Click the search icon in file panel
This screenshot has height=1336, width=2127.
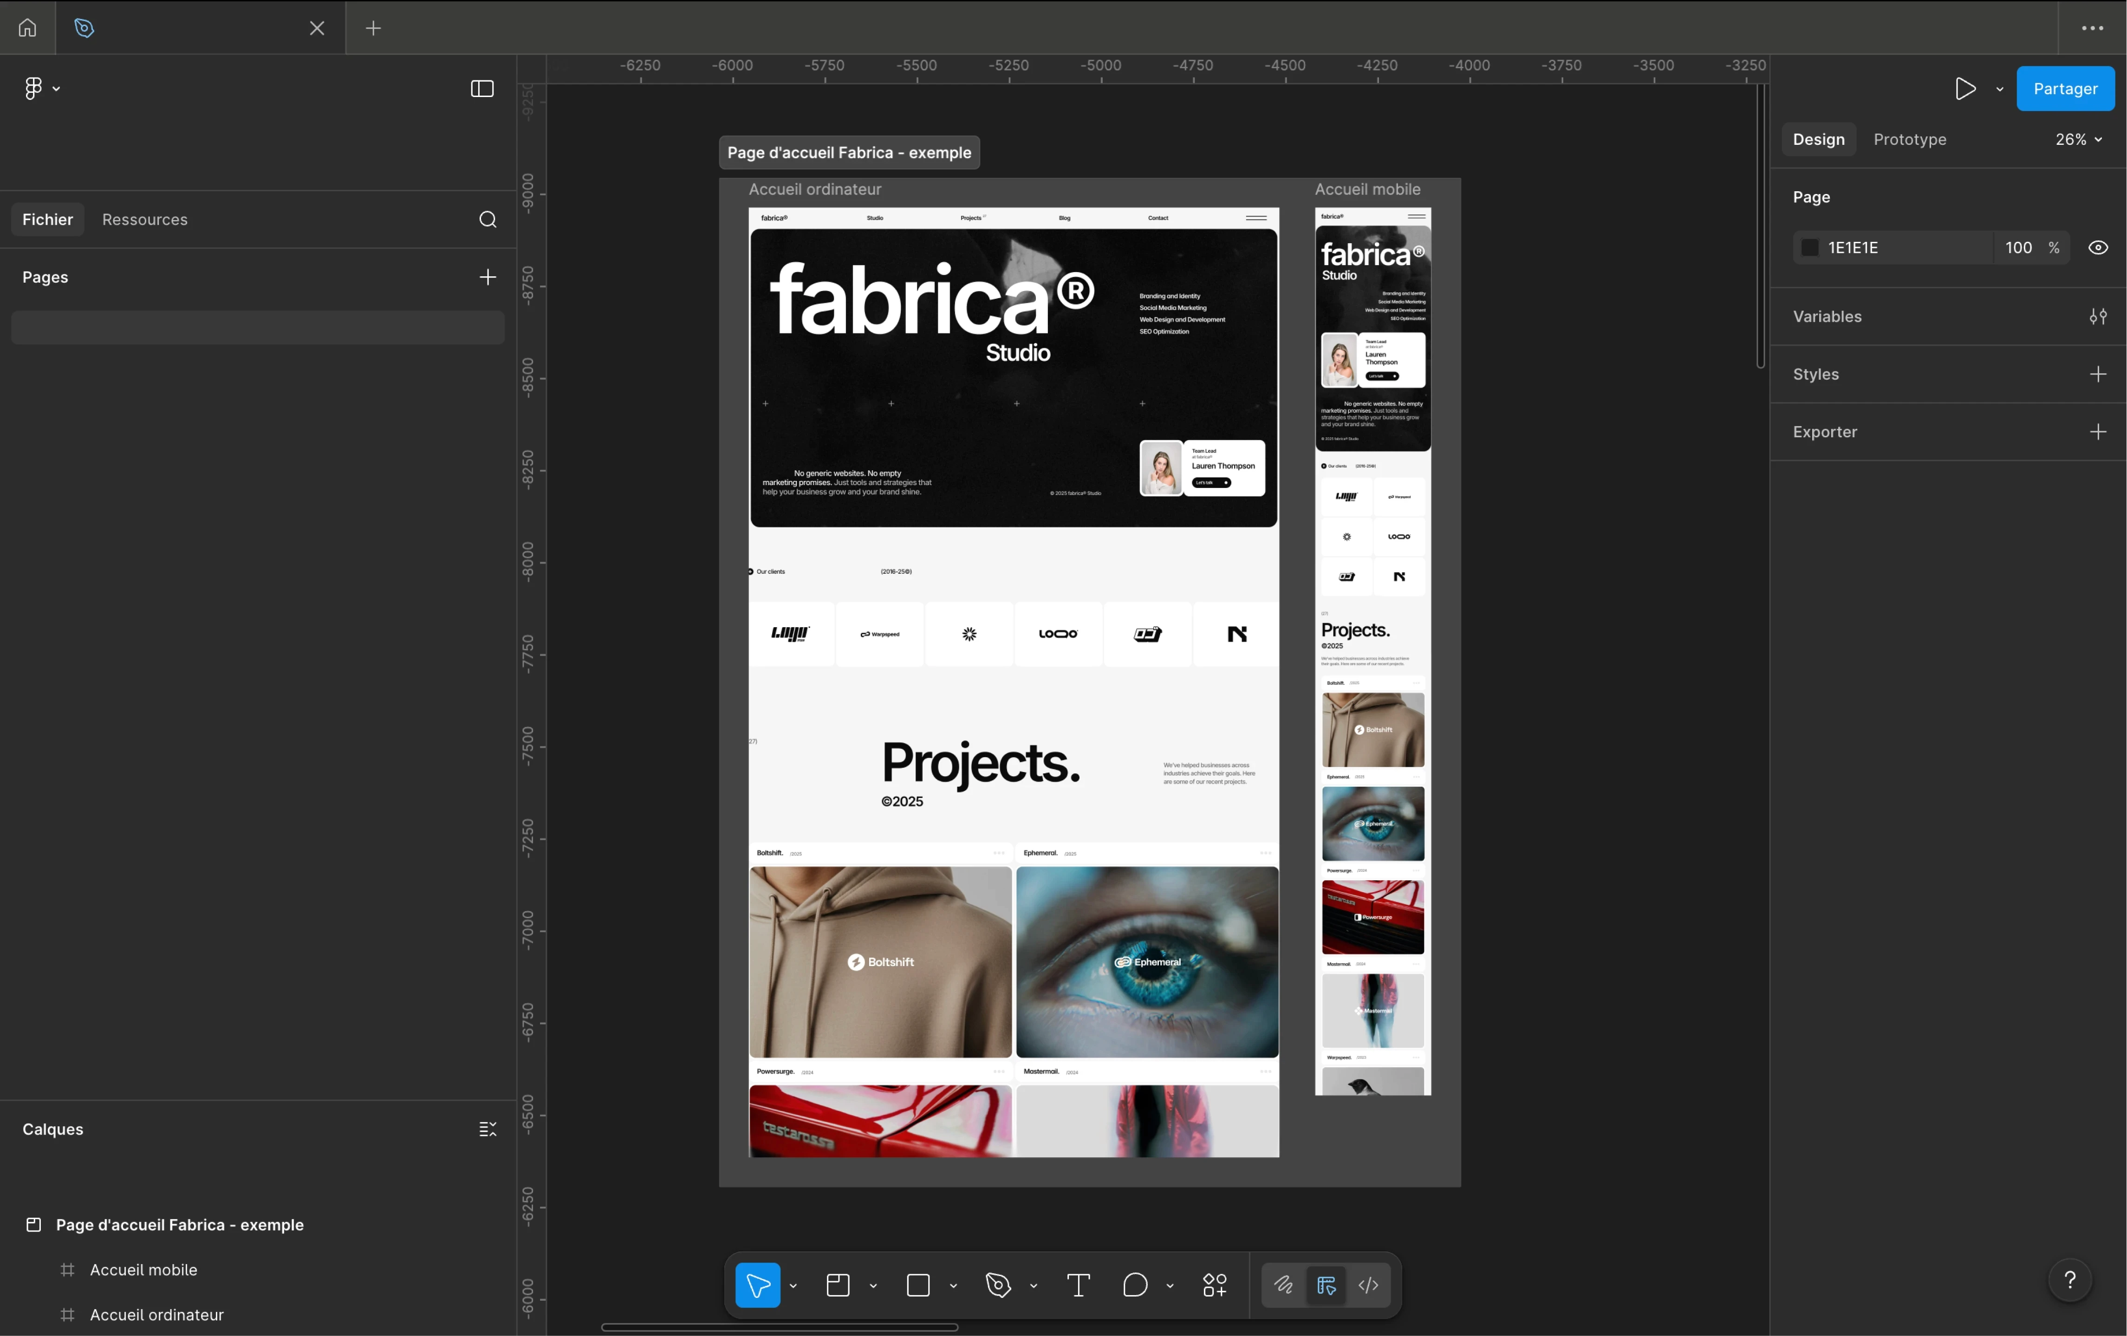[x=488, y=219]
